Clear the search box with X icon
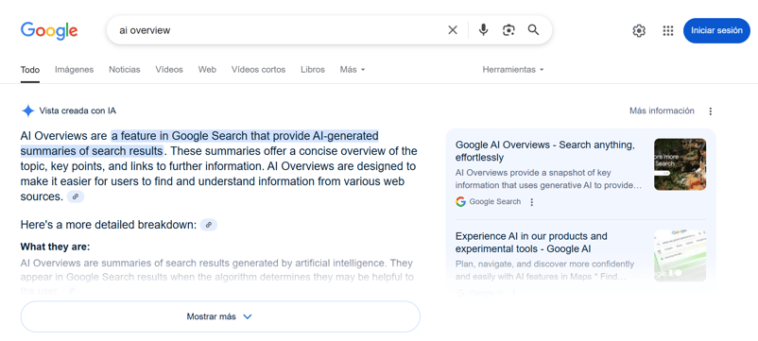 (x=453, y=30)
